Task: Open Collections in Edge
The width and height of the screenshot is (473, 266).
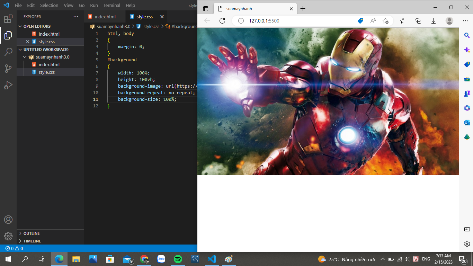Action: [x=418, y=21]
